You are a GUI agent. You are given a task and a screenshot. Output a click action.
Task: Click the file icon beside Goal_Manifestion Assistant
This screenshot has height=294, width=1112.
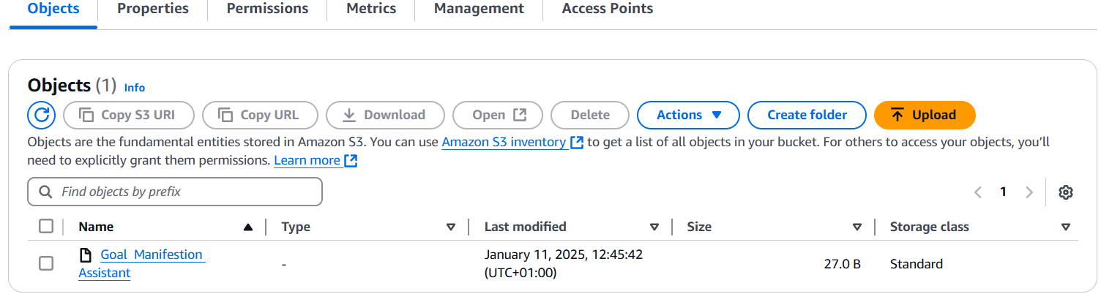click(86, 255)
